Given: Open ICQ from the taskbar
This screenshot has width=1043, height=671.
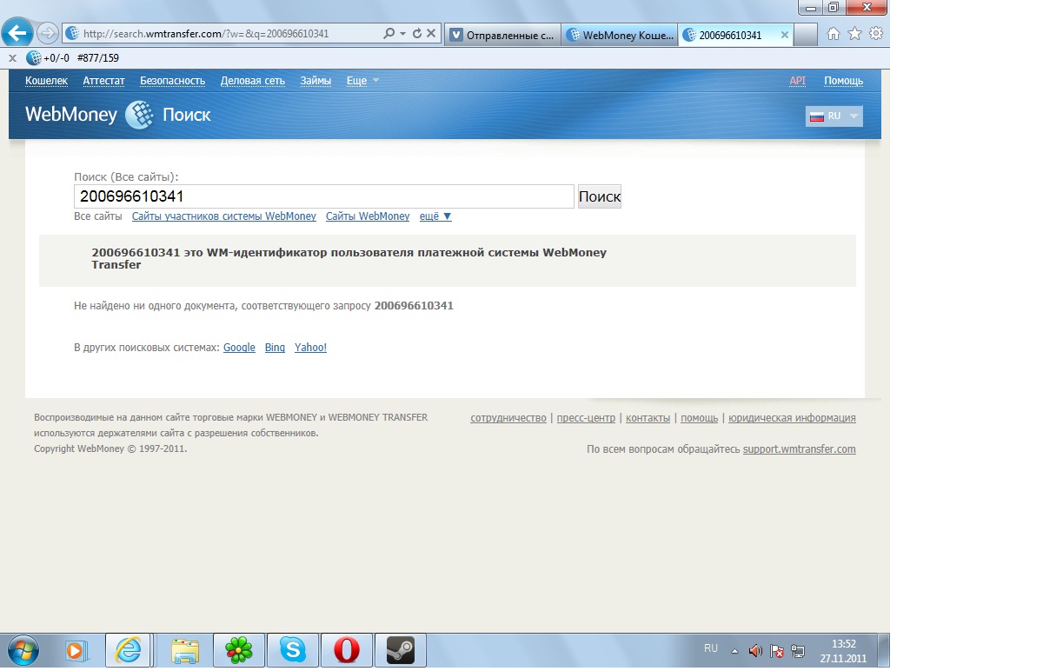Looking at the screenshot, I should (238, 650).
